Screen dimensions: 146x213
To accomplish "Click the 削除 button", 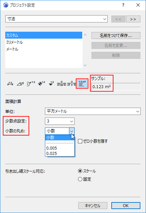I will click(116, 55).
